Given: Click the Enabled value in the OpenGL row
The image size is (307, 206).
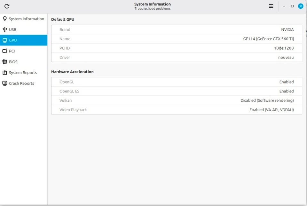Looking at the screenshot, I should point(287,82).
